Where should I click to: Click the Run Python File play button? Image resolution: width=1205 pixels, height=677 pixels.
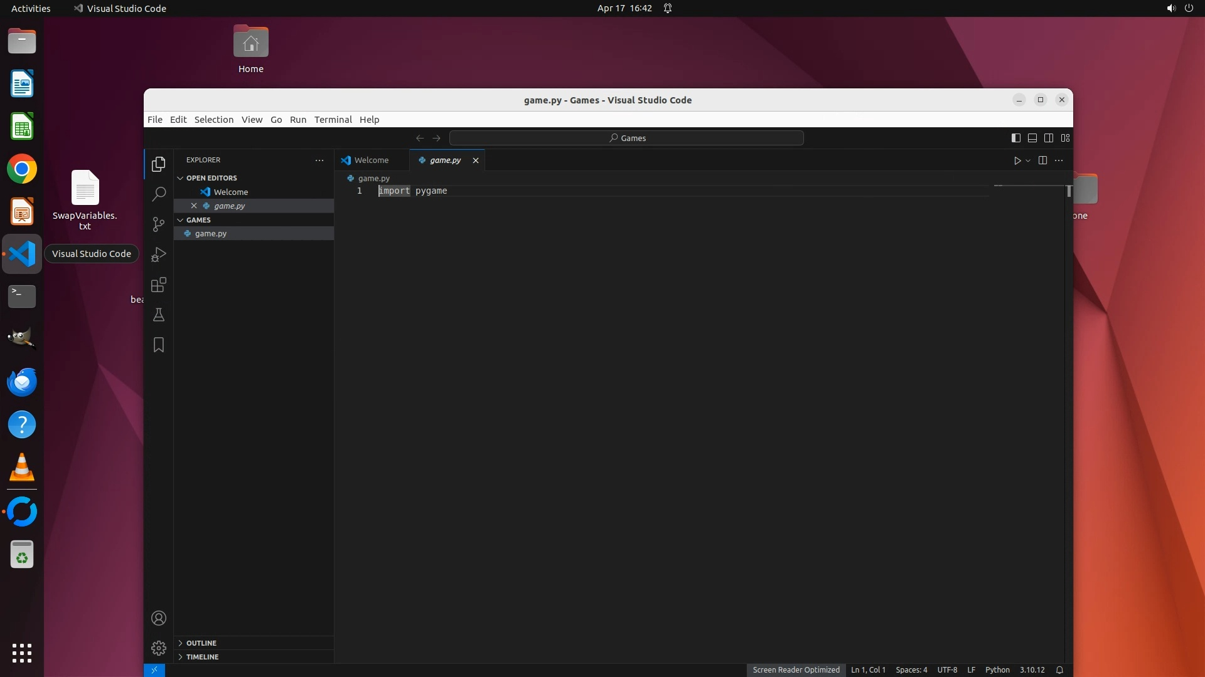pyautogui.click(x=1017, y=160)
